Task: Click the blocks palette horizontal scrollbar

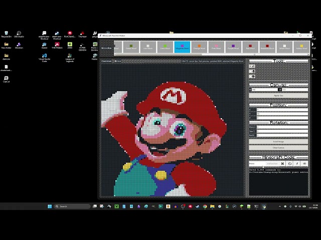Action: coord(212,54)
